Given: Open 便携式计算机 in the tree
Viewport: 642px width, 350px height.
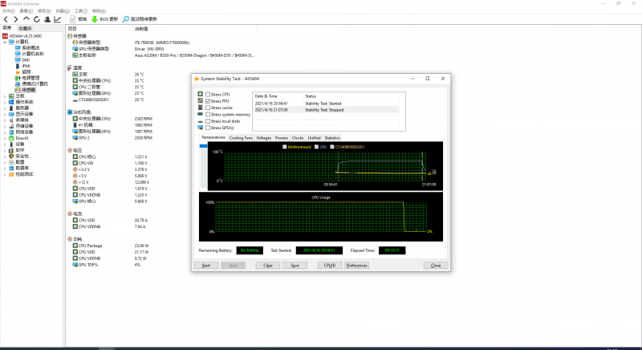Looking at the screenshot, I should pos(31,84).
